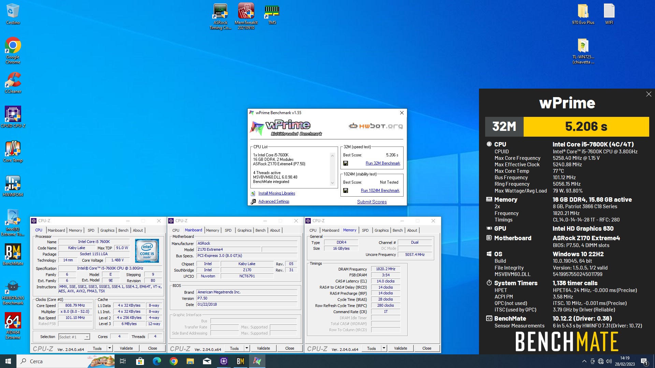The height and width of the screenshot is (368, 655).
Task: Open Task View on taskbar
Action: (x=123, y=361)
